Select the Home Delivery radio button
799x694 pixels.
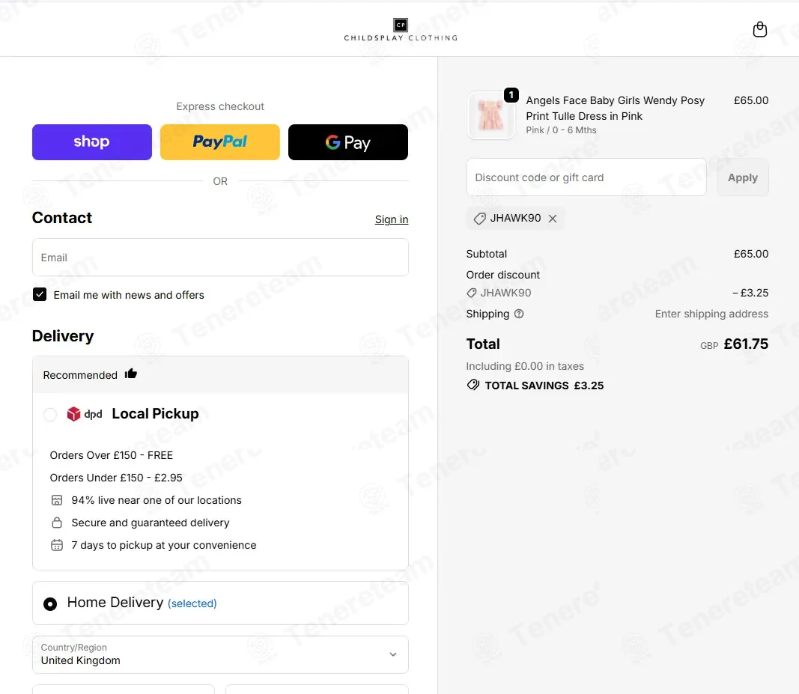point(50,604)
